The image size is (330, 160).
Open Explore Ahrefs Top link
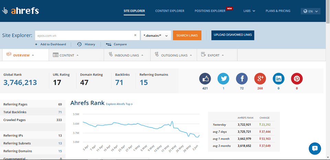pyautogui.click(x=119, y=104)
